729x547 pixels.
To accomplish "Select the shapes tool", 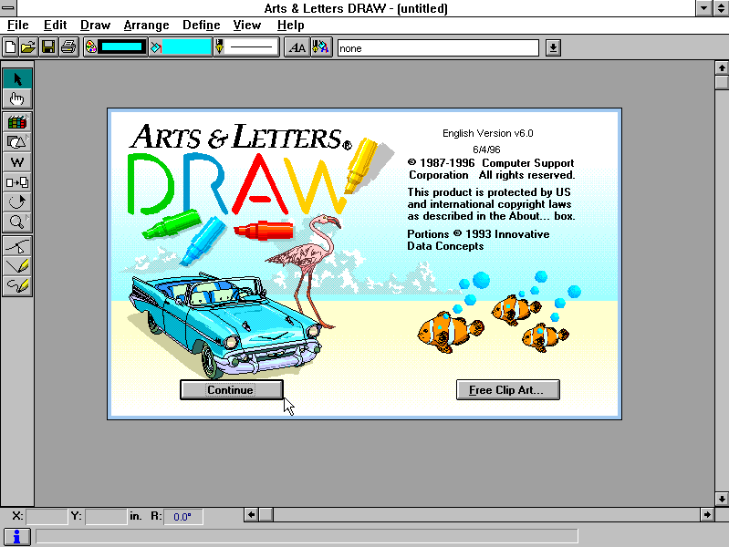I will coord(17,142).
